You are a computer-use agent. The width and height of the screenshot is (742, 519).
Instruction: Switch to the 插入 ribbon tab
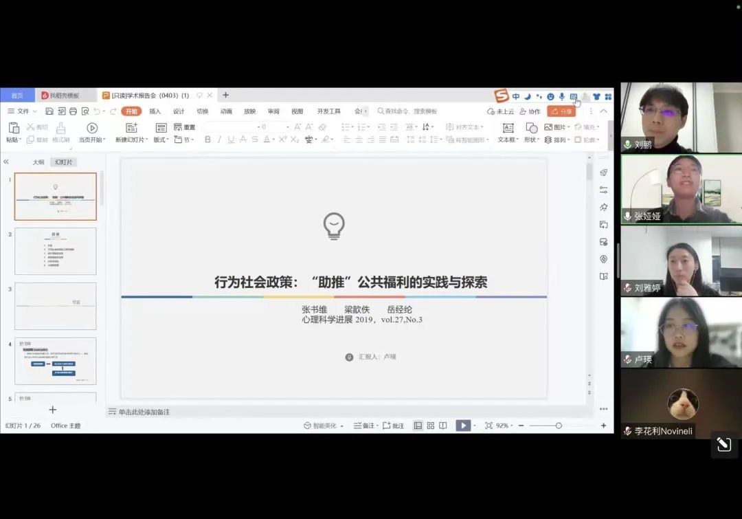[x=155, y=111]
